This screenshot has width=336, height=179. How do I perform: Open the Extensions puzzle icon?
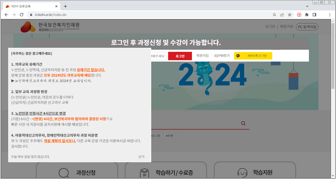tap(307, 15)
